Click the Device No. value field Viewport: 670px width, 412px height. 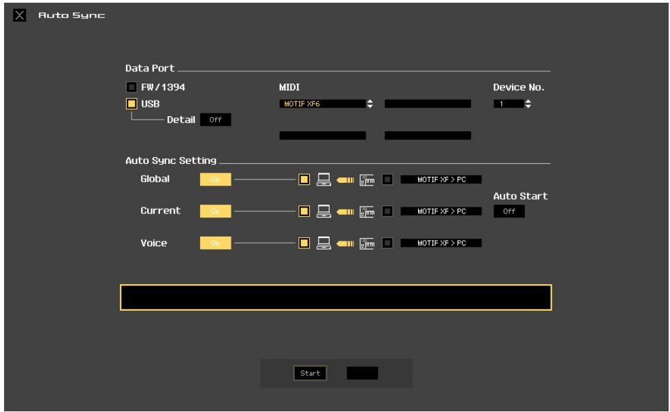[x=509, y=103]
